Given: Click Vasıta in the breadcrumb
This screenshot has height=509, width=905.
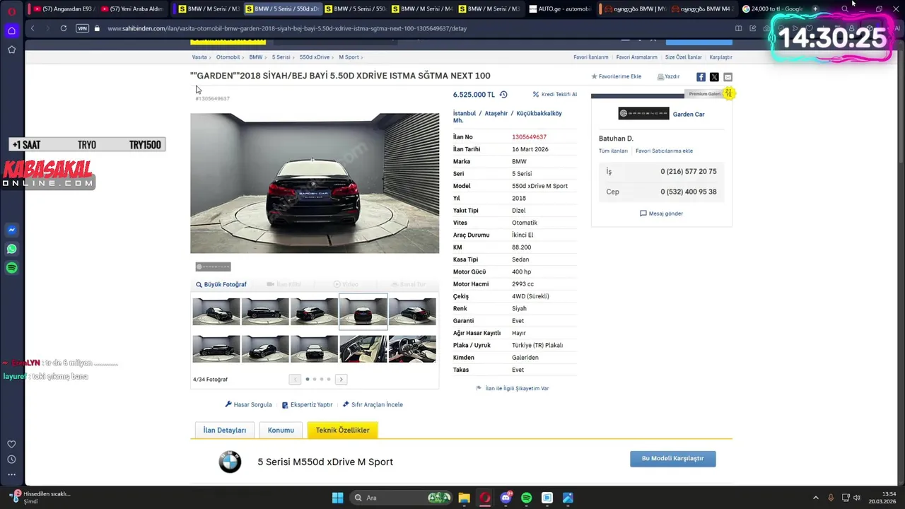Looking at the screenshot, I should click(199, 57).
